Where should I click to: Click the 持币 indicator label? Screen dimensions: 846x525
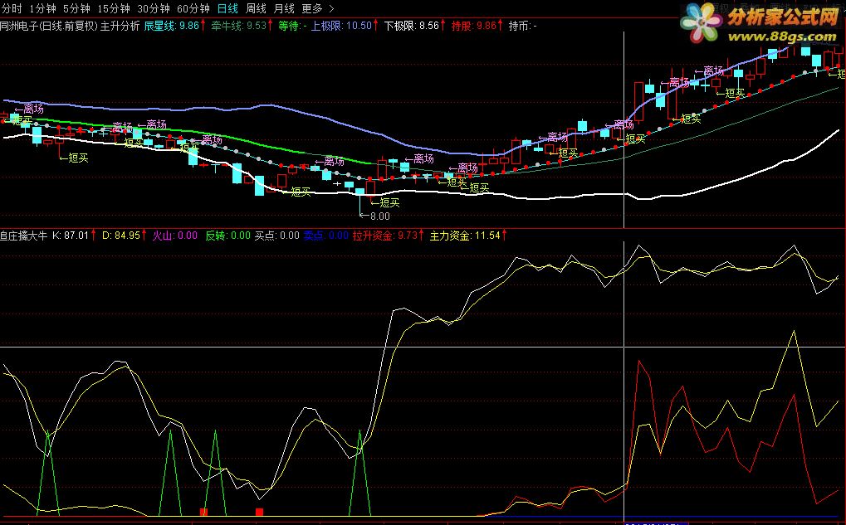(x=522, y=26)
